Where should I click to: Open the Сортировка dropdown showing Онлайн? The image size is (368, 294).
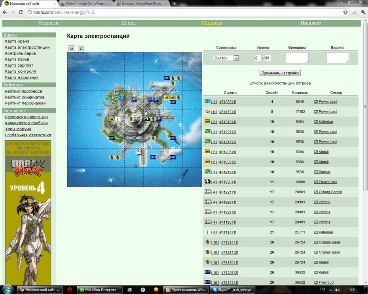point(226,58)
